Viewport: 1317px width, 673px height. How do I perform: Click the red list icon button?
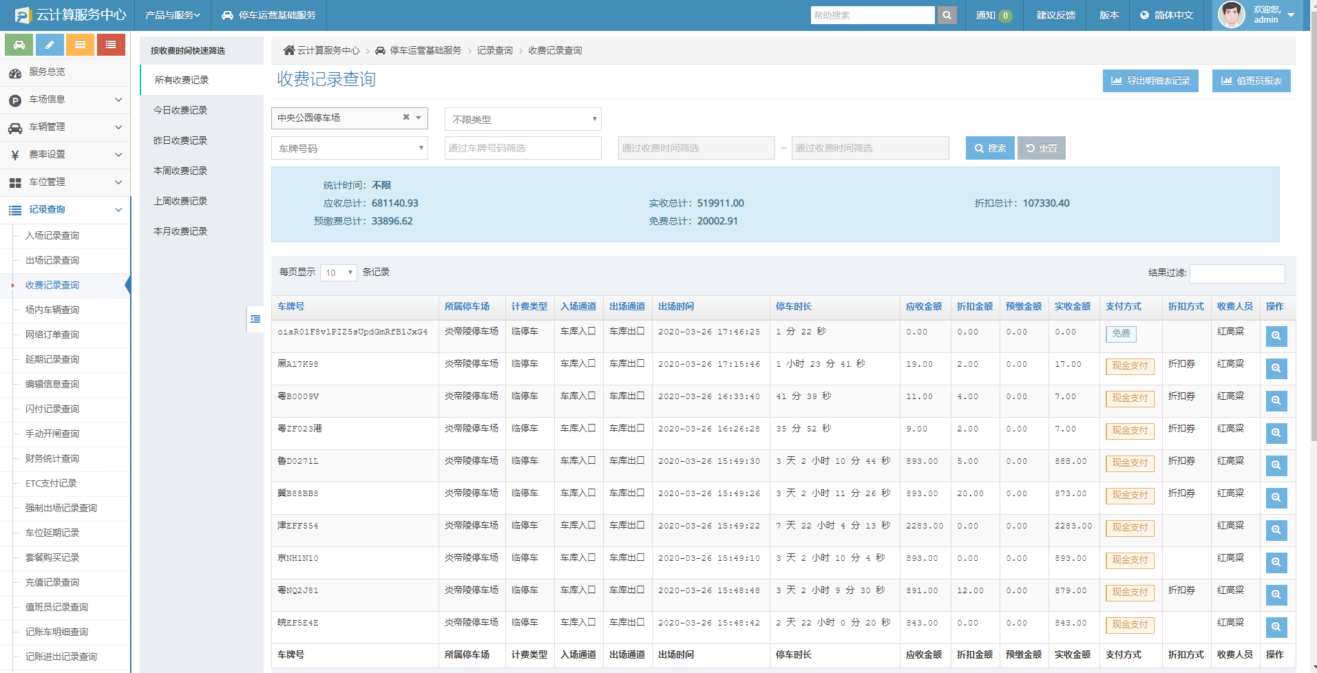point(111,45)
